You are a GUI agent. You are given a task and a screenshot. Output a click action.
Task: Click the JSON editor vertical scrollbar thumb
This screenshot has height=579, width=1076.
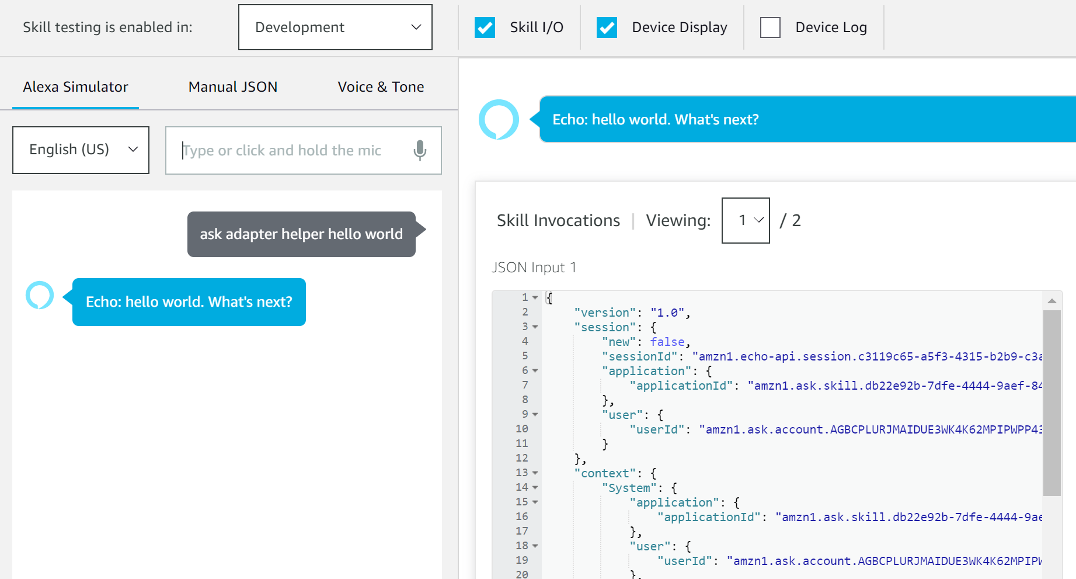tap(1052, 403)
